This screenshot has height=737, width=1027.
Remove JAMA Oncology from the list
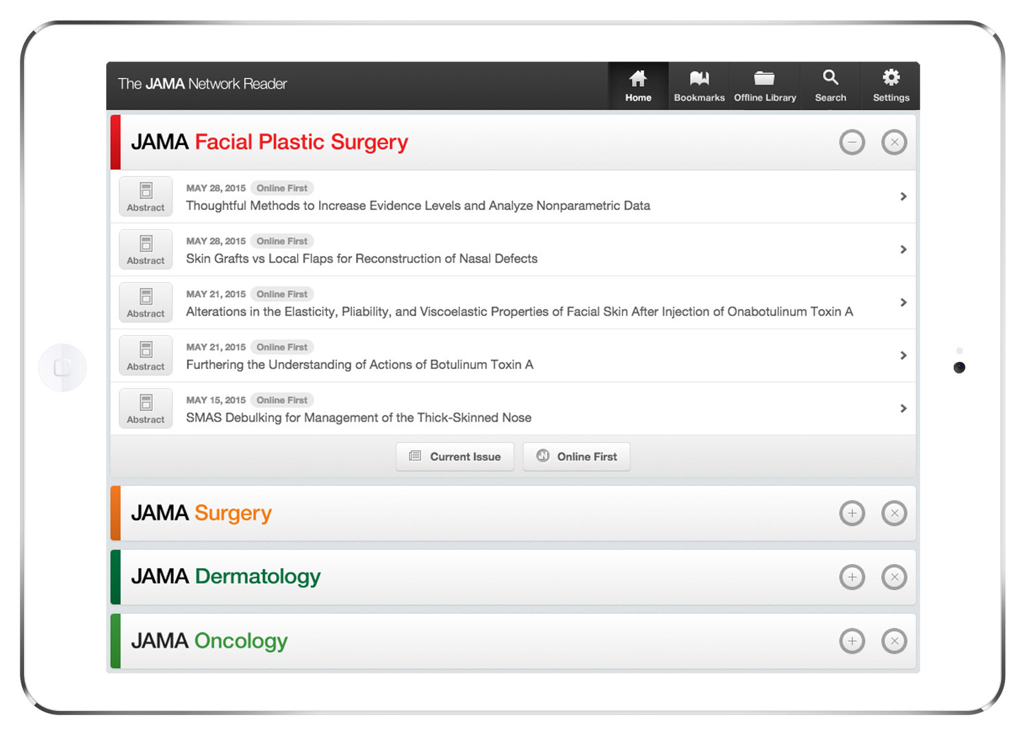(894, 641)
